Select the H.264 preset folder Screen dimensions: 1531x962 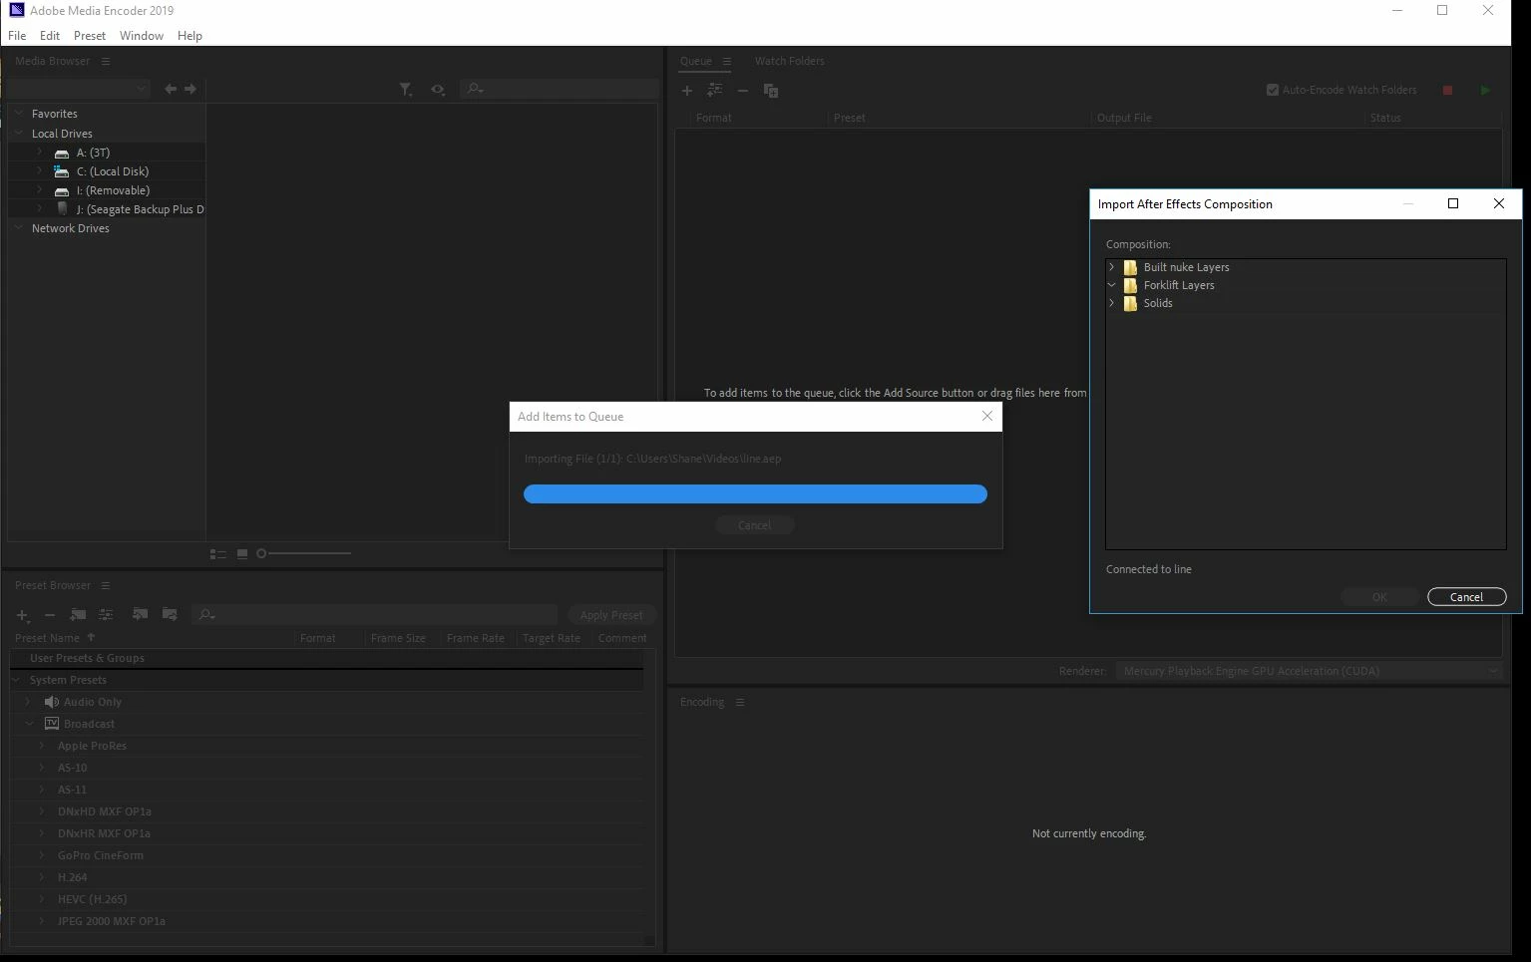[x=72, y=877]
